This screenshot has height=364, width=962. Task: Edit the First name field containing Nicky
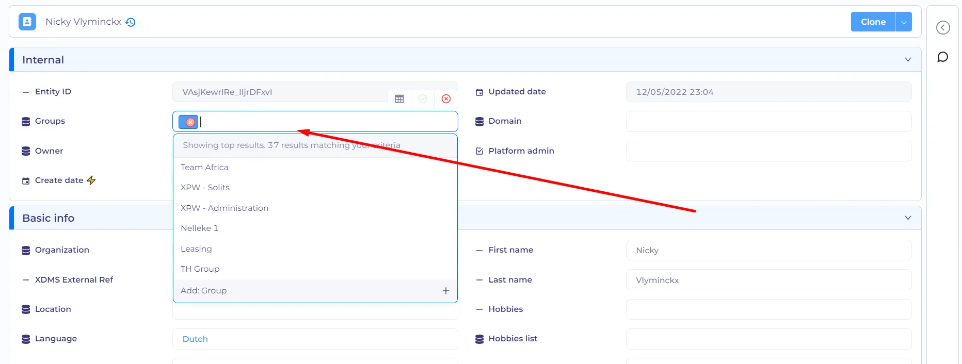[x=769, y=250]
